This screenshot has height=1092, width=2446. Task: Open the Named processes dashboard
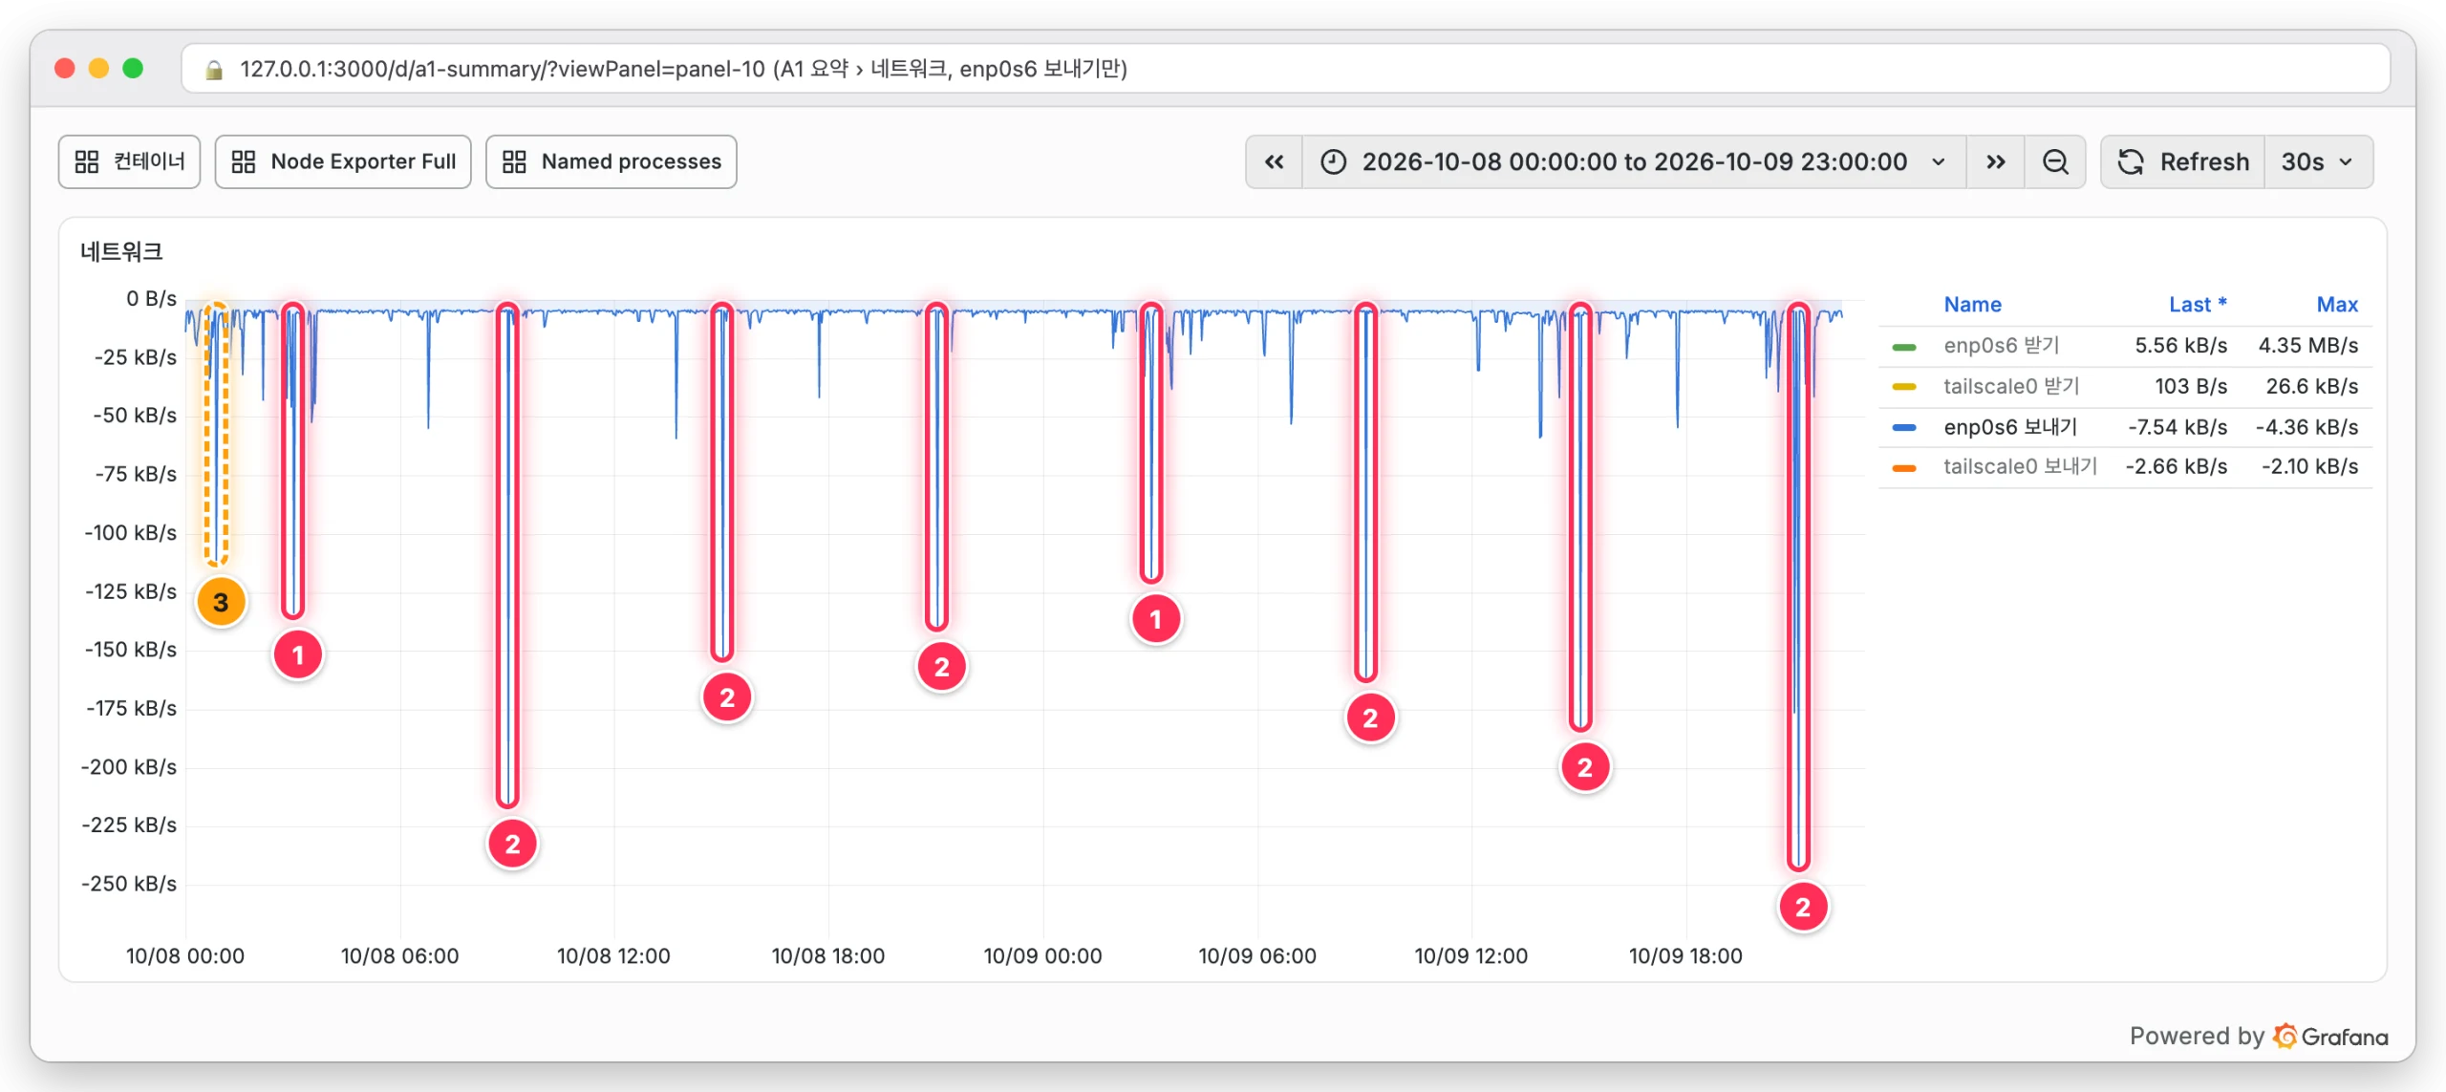(611, 161)
